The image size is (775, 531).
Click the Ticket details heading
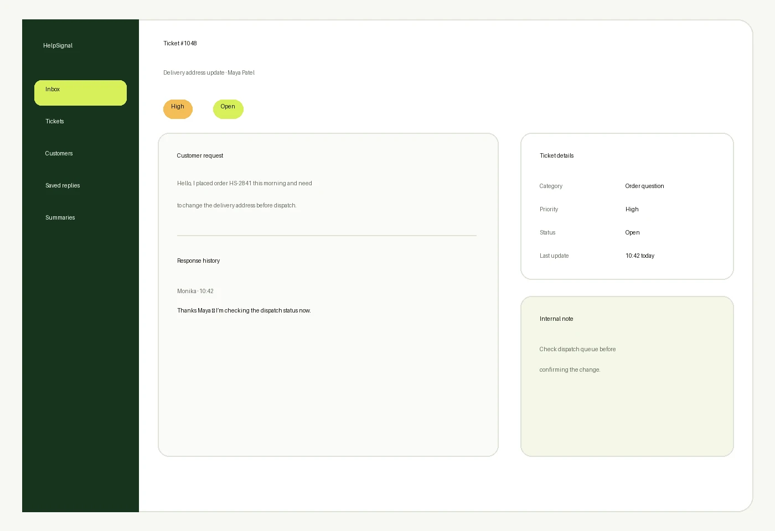557,155
